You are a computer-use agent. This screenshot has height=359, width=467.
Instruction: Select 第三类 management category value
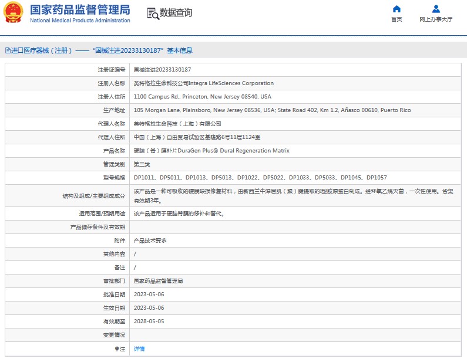point(142,164)
